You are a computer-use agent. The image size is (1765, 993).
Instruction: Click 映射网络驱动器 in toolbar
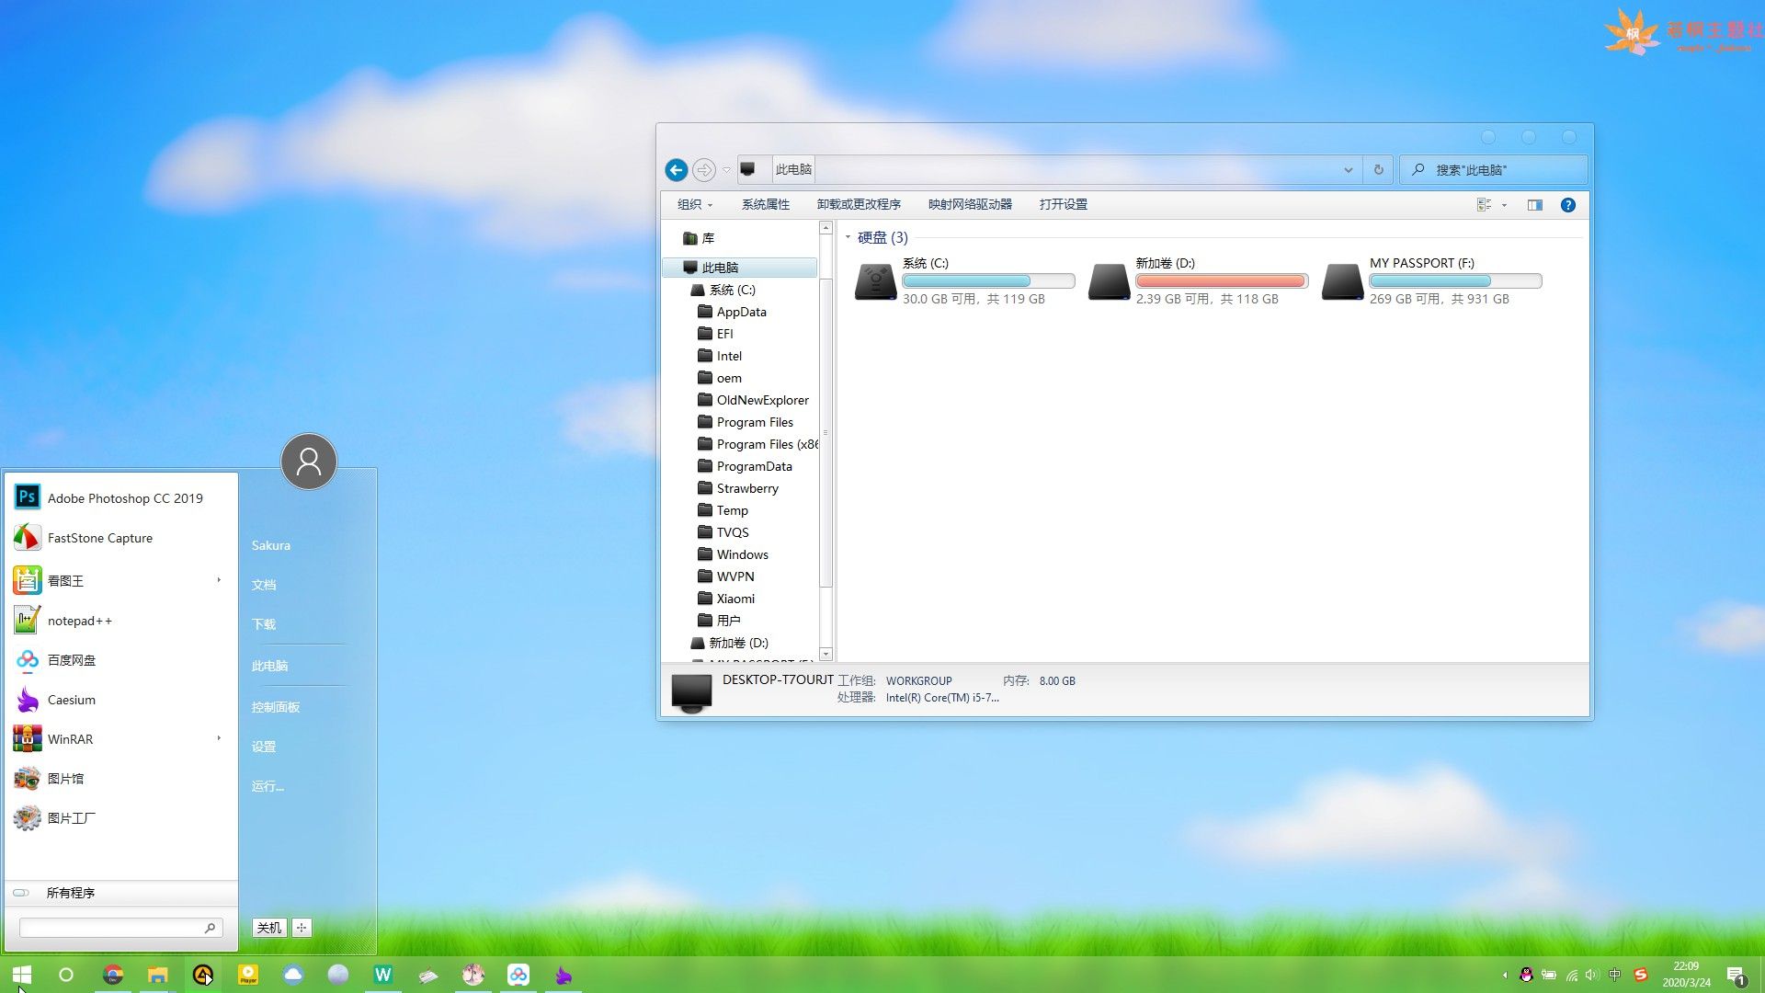click(x=970, y=205)
